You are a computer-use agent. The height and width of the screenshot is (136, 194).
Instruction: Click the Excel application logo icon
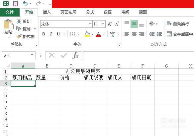(6, 4)
